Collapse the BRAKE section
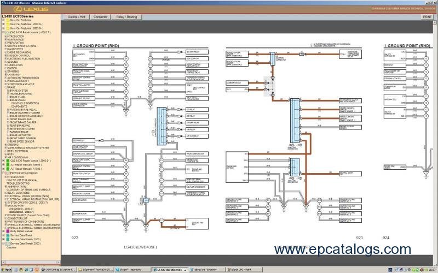The height and width of the screenshot is (273, 438). click(x=5, y=87)
